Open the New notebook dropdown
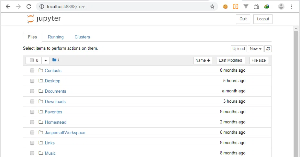300x157 pixels. pyautogui.click(x=256, y=49)
